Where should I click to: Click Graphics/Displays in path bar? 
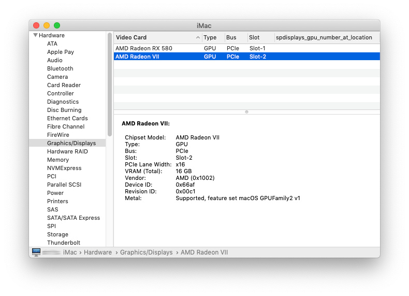[147, 252]
